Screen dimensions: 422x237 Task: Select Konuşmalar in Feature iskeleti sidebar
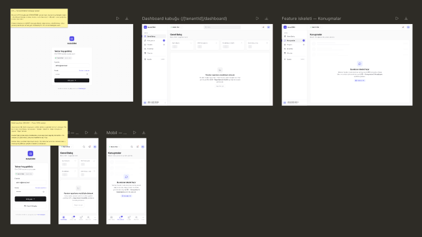(x=294, y=40)
